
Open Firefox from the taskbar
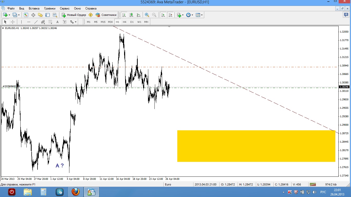pos(76,192)
